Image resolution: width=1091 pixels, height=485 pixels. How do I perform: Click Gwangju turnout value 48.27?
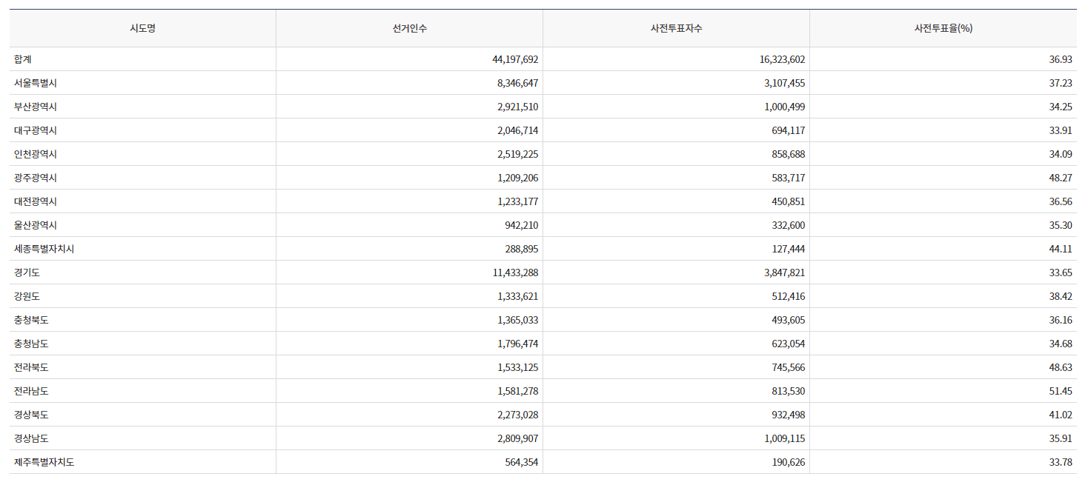click(x=1061, y=178)
